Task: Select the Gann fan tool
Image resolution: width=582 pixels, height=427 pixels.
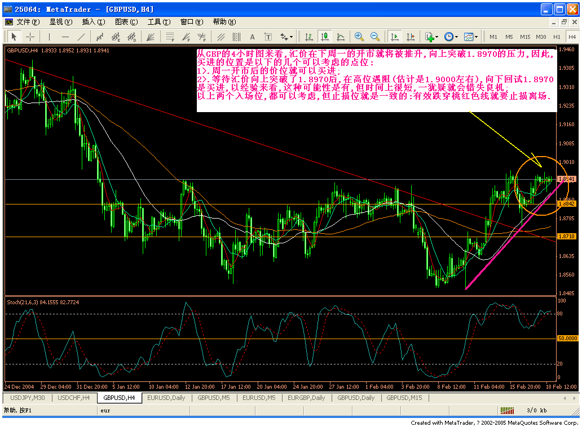Action: 151,37
